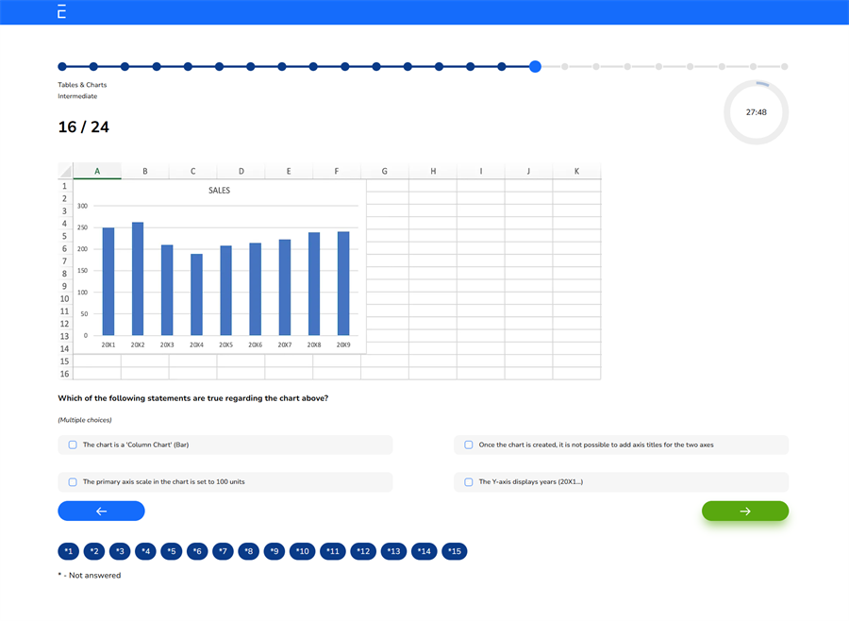Viewport: 849px width, 621px height.
Task: Click the highlighted progress dot for question 16
Action: point(535,67)
